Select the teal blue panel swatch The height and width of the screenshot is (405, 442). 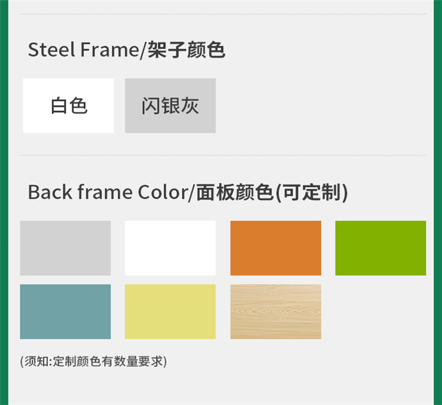point(65,311)
